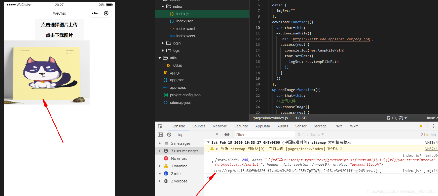The image size is (438, 196).
Task: Open the Wxml tab
Action: pyautogui.click(x=355, y=126)
